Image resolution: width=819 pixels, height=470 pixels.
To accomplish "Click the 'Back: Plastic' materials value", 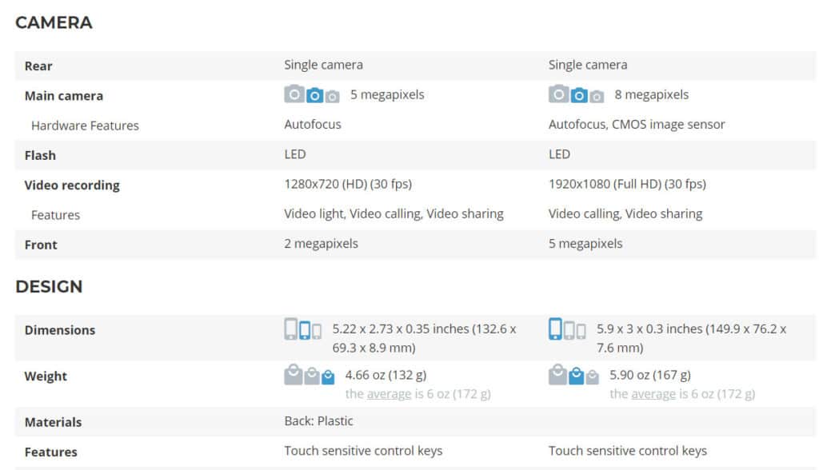I will tap(318, 421).
